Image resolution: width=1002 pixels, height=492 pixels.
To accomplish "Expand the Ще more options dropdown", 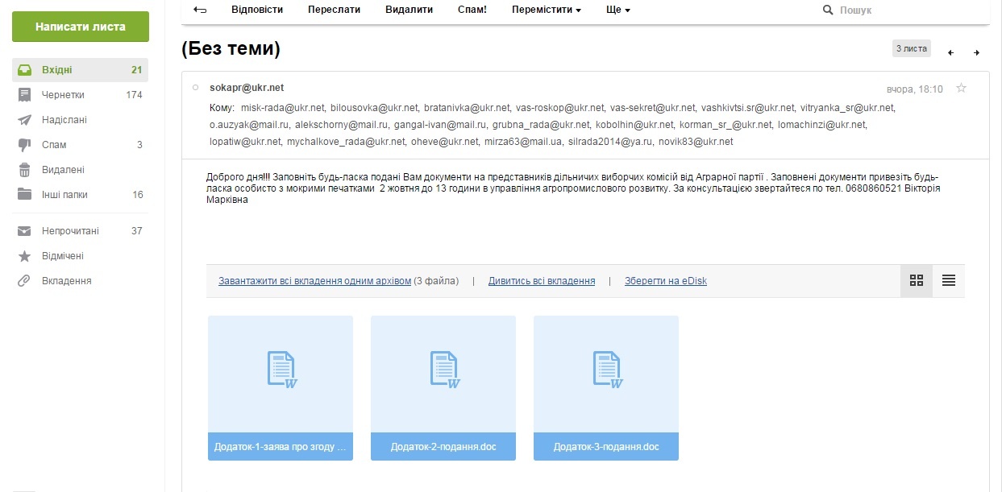I will click(x=617, y=10).
